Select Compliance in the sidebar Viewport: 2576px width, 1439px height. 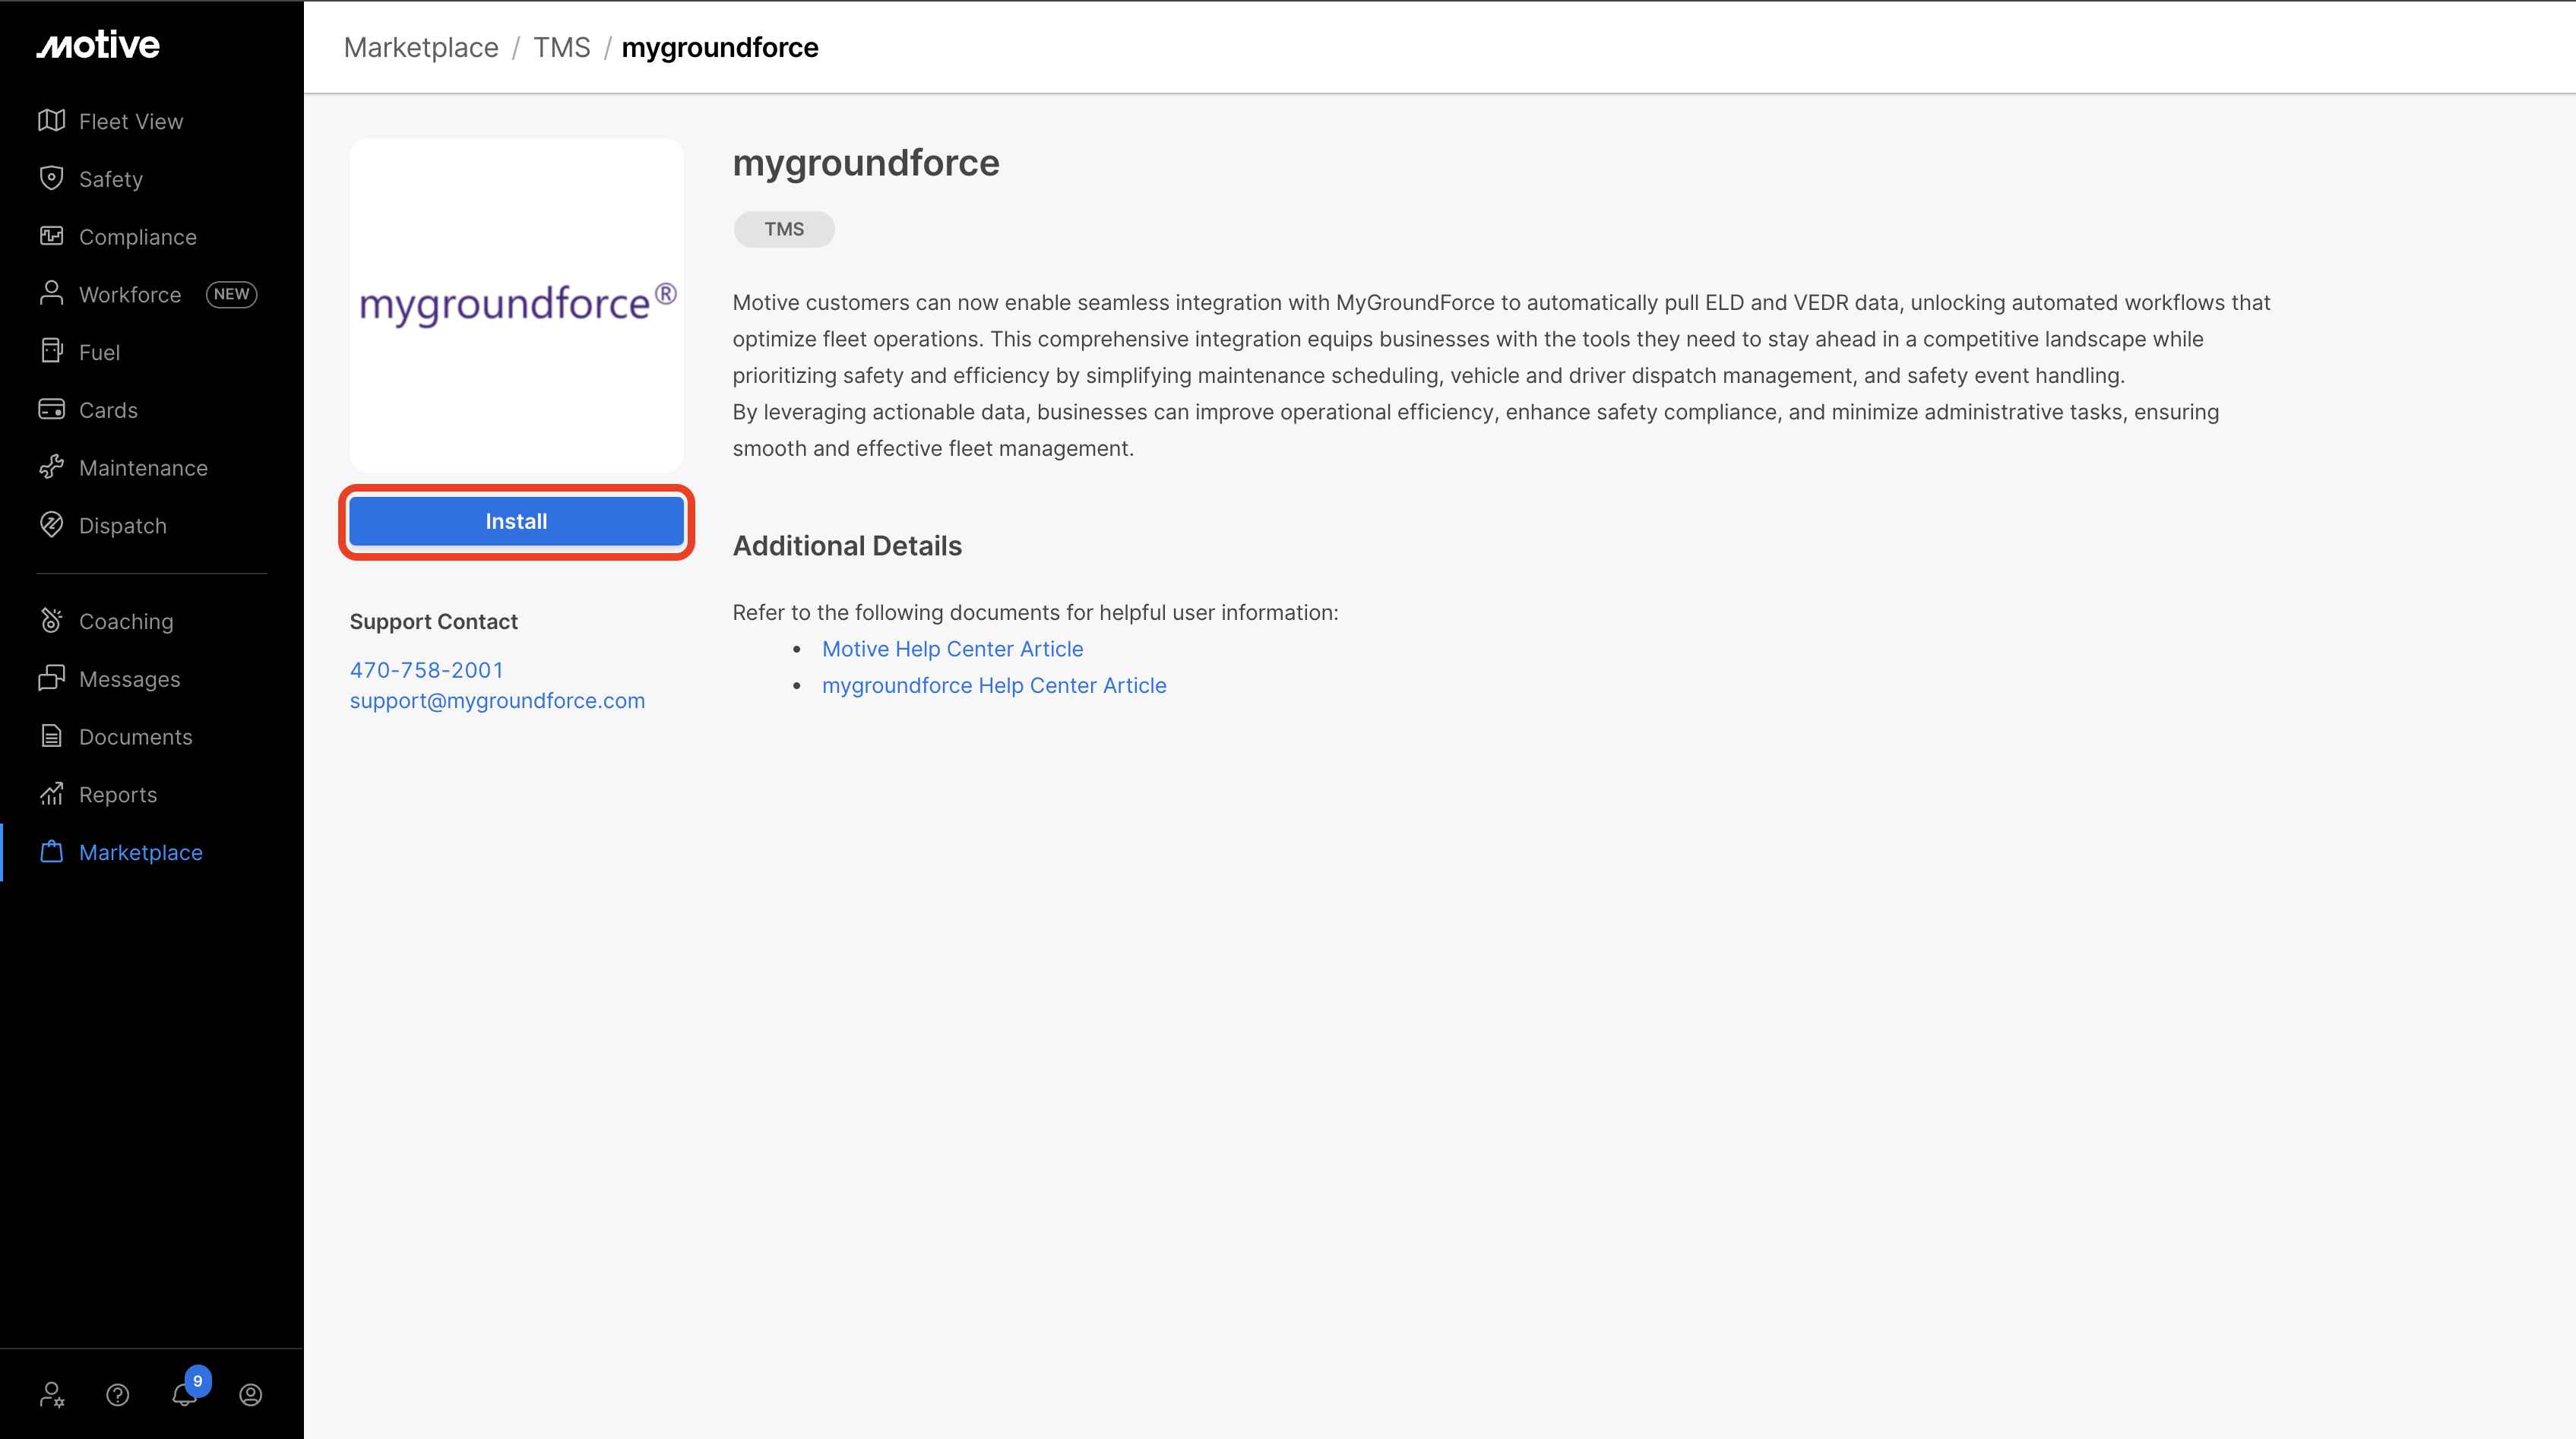(138, 237)
